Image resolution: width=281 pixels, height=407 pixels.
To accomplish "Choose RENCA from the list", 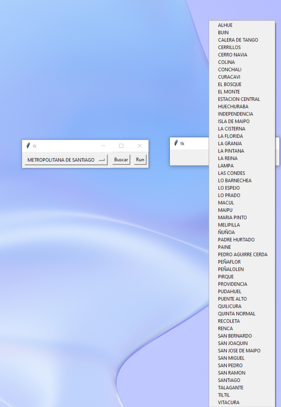I will click(x=242, y=328).
